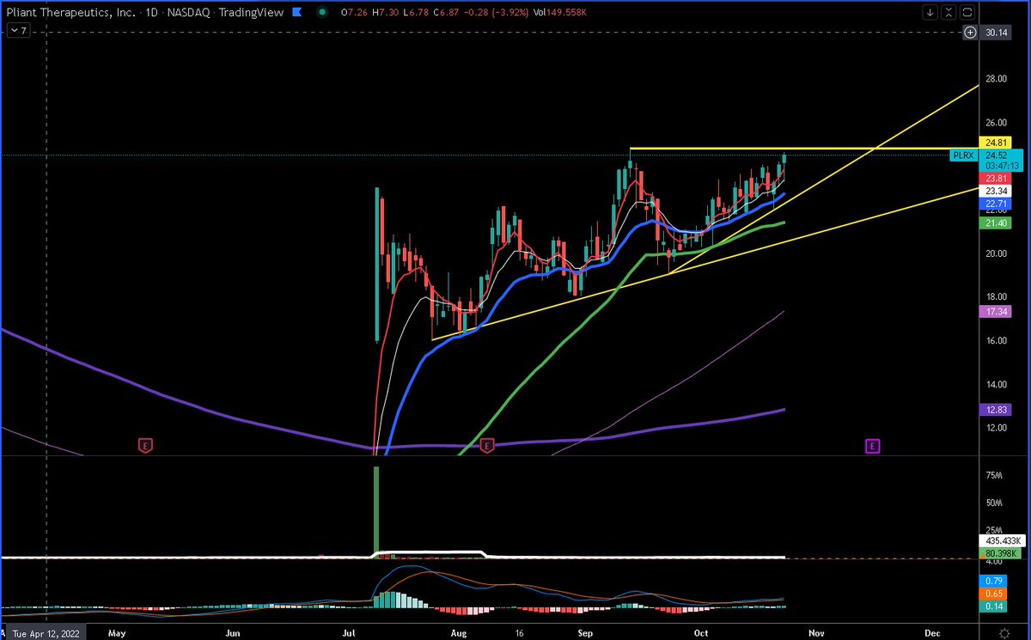Click the blue 0.79 MACD label

pos(995,579)
